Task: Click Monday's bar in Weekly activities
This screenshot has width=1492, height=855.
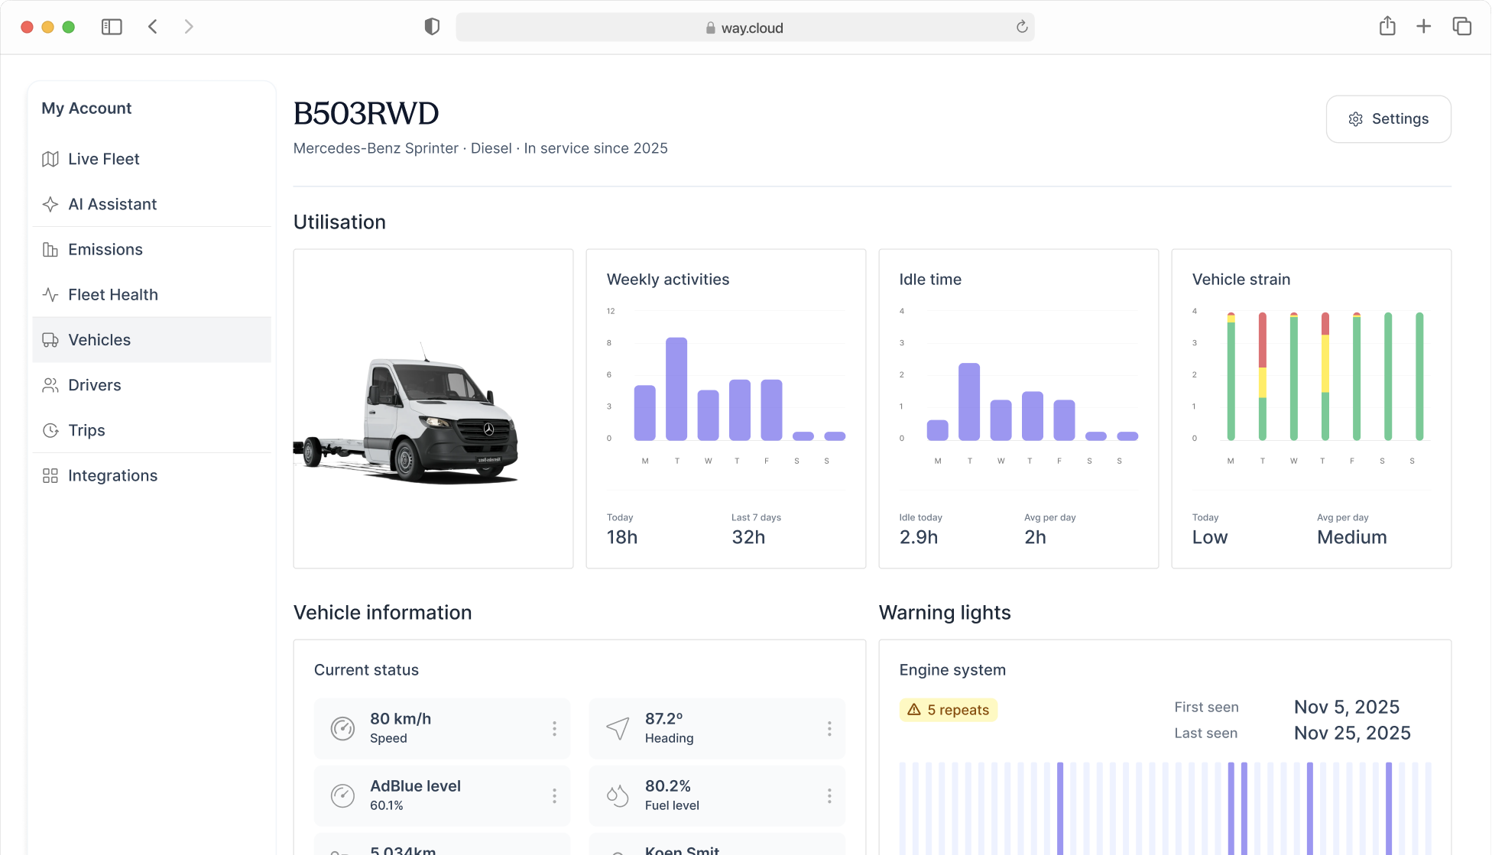Action: click(x=644, y=413)
